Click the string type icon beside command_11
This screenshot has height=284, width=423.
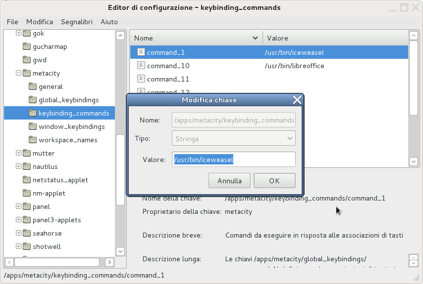(141, 79)
